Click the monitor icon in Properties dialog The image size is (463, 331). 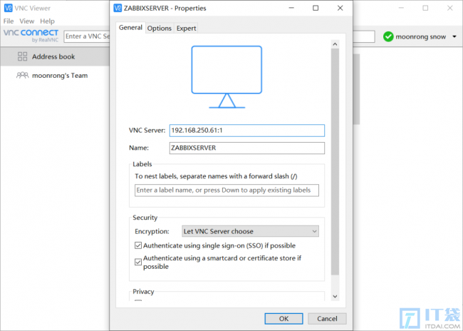[227, 77]
